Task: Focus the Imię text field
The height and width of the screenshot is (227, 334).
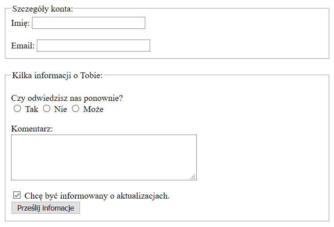Action: click(89, 23)
